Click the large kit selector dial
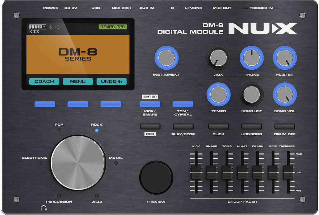Viewport: 319px width, 215px height. pos(78,163)
